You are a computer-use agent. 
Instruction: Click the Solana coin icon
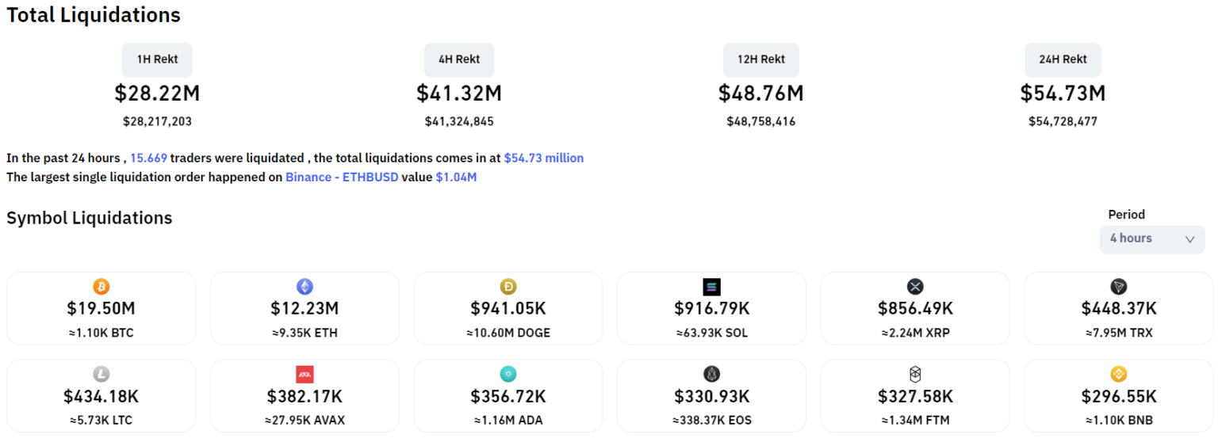coord(711,287)
